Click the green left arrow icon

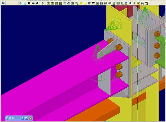click(33, 3)
